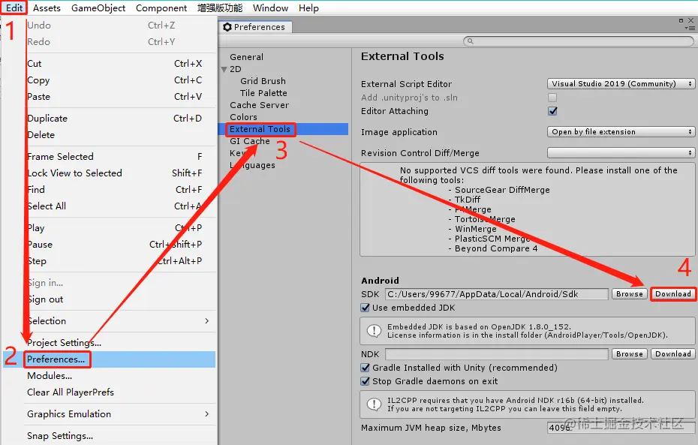Open the Help menu
Screen dimensions: 698x445
308,8
